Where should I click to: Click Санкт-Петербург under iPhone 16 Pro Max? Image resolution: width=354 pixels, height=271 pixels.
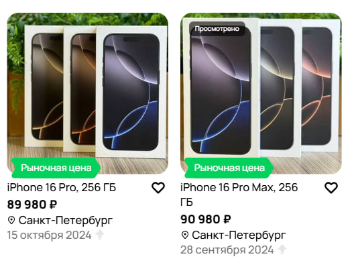239,235
